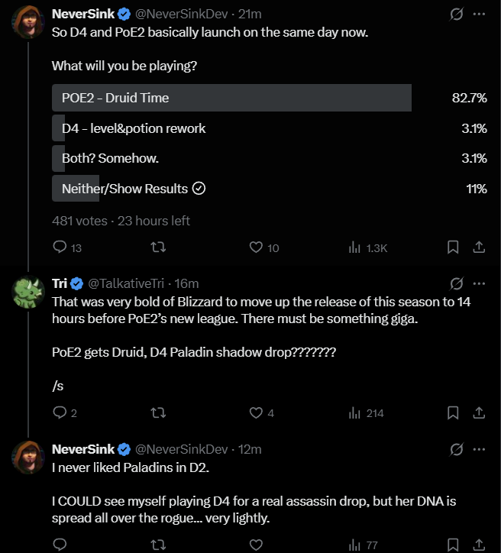
Task: Open Grok icon on Tri's tweet
Action: coord(457,283)
